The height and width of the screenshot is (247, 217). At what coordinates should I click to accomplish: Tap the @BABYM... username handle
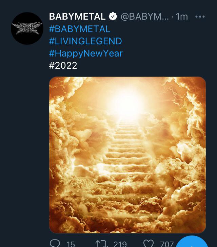pyautogui.click(x=144, y=16)
